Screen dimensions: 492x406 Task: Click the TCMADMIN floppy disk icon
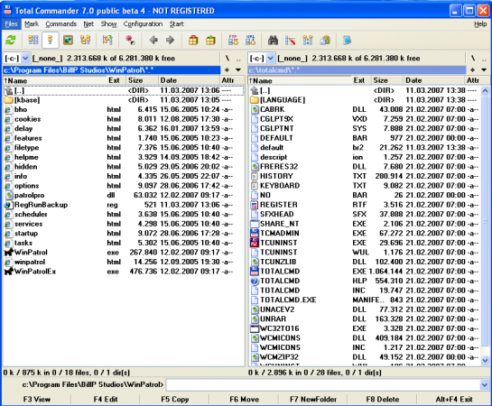255,234
